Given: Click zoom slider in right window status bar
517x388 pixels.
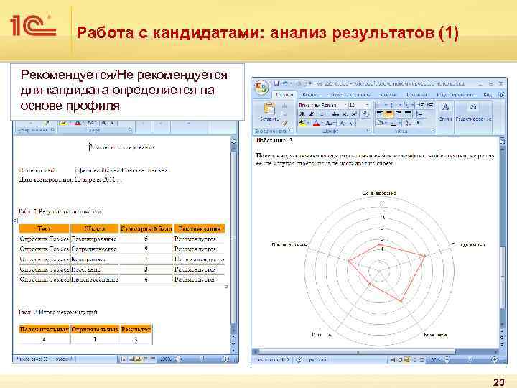Looking at the screenshot, I should coord(471,360).
